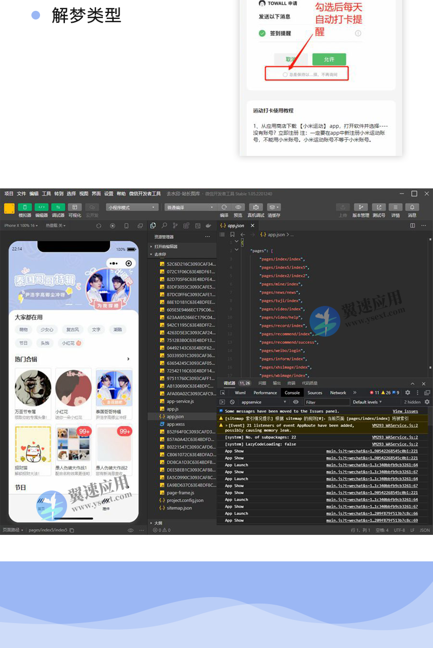
Task: Select the 调试器 debugger panel icon
Action: click(58, 207)
